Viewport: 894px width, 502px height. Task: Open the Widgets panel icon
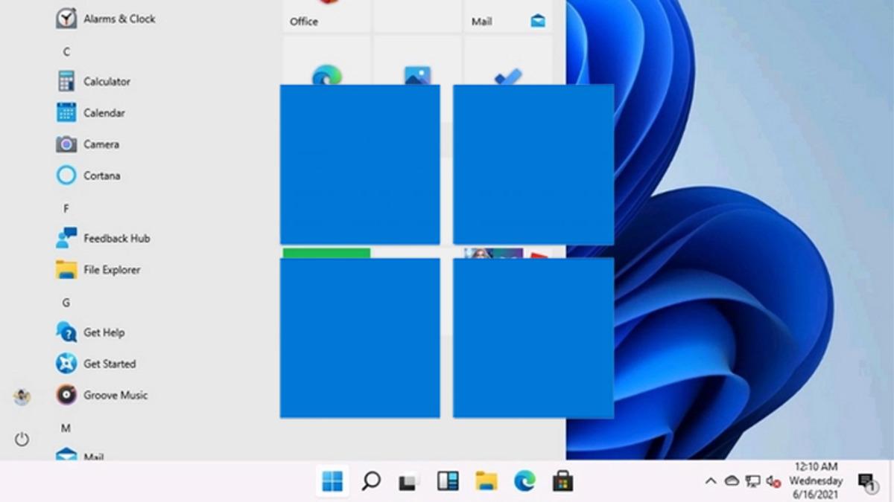[448, 482]
